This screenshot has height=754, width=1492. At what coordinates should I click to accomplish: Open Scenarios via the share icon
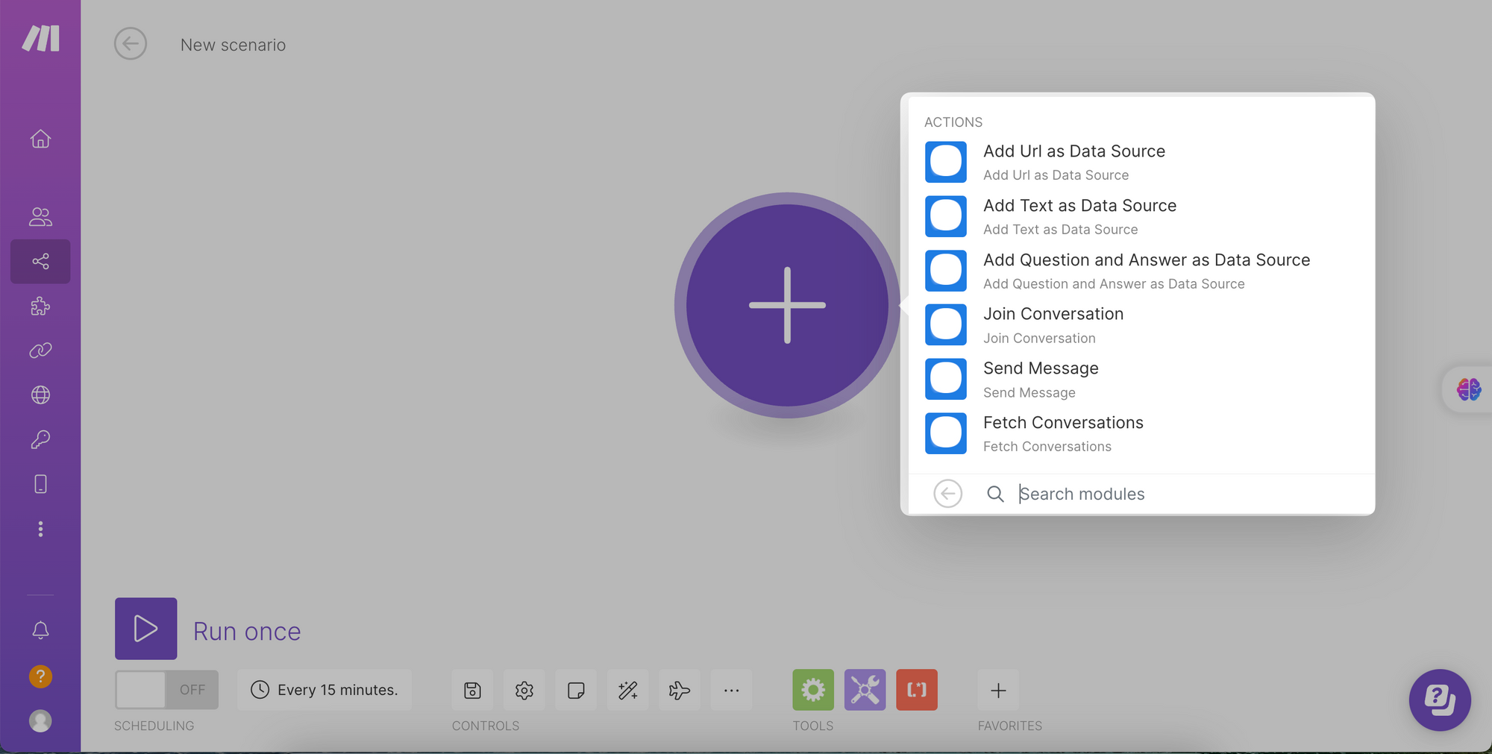pyautogui.click(x=40, y=261)
